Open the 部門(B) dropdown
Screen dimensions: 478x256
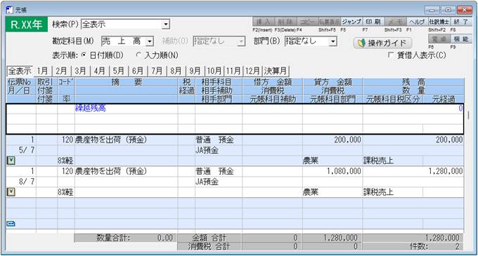point(333,41)
